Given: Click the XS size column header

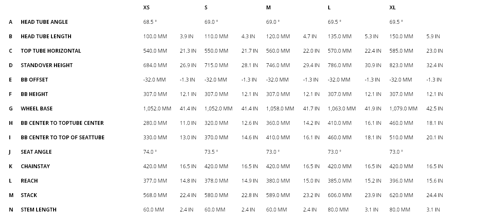Looking at the screenshot, I should (x=146, y=8).
